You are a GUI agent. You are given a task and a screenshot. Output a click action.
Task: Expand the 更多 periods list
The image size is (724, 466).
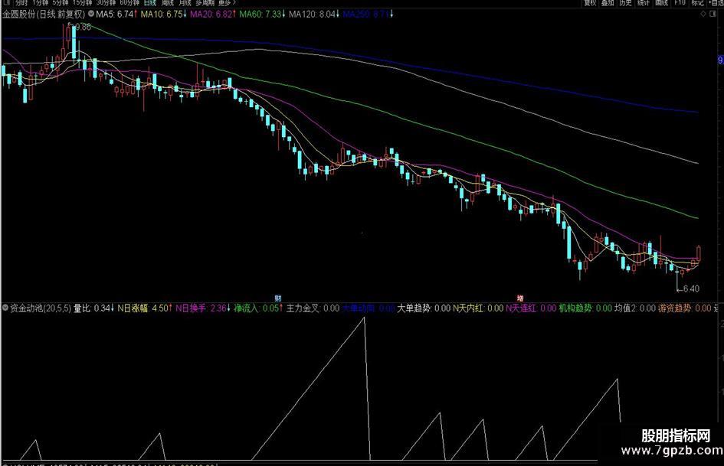(227, 3)
